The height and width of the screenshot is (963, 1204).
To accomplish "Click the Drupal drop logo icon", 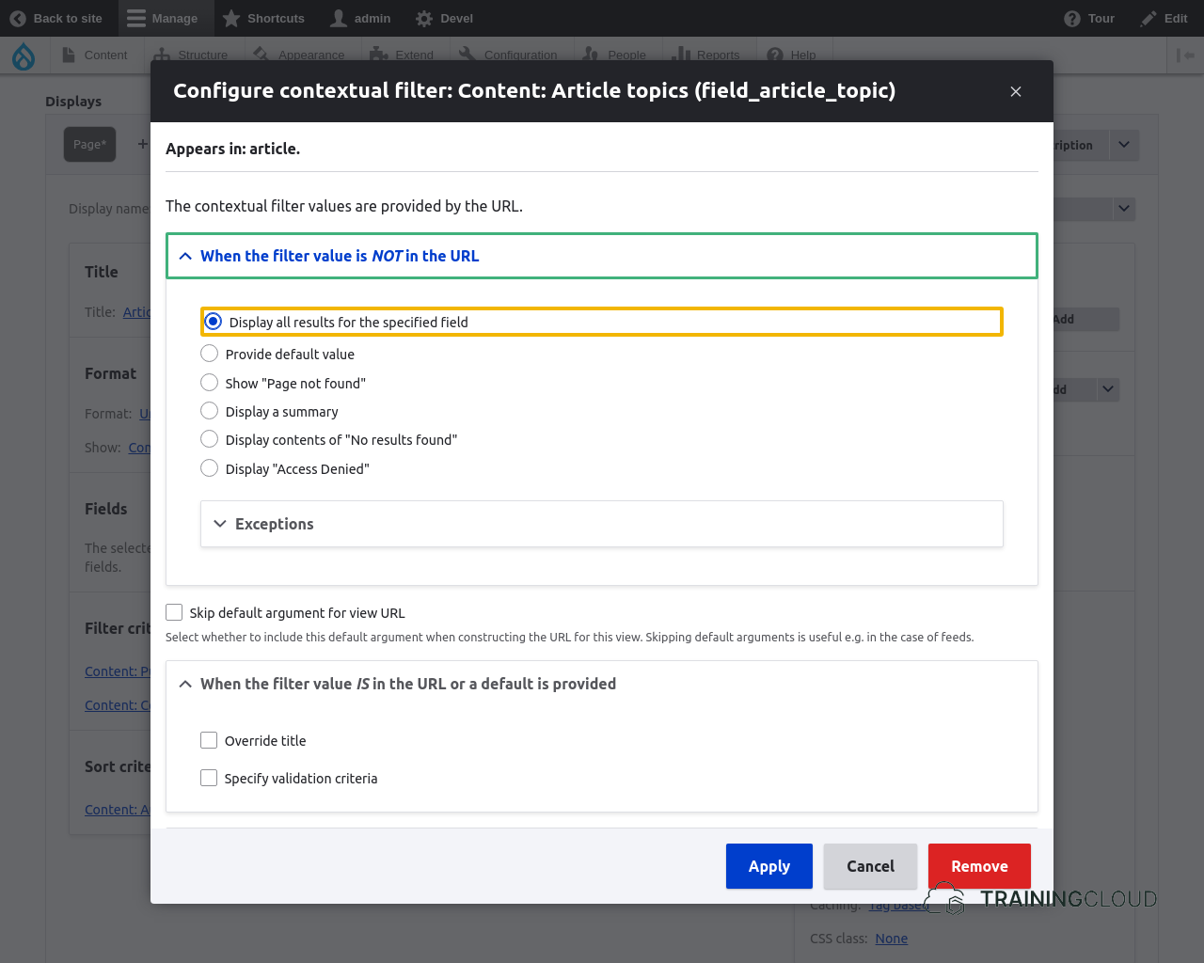I will point(24,55).
